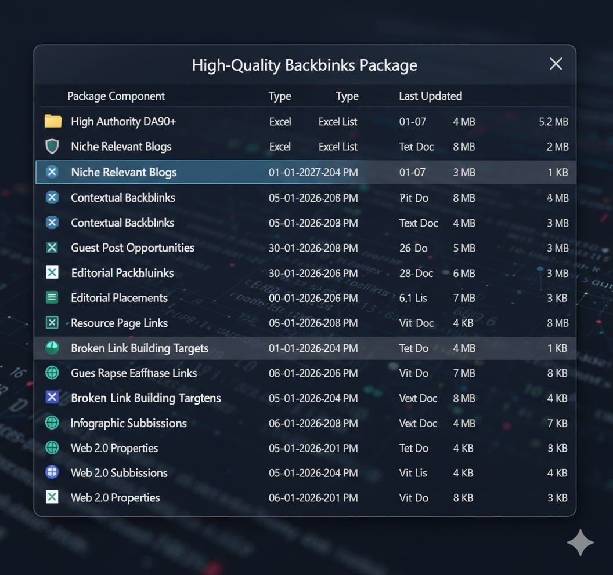
Task: Click the green document icon for Editorial Placements
Action: tap(52, 298)
